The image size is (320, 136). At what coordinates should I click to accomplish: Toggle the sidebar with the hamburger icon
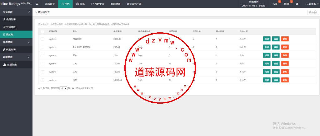point(37,4)
